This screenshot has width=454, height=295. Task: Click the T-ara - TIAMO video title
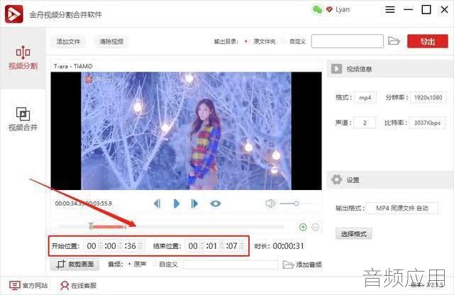(73, 66)
